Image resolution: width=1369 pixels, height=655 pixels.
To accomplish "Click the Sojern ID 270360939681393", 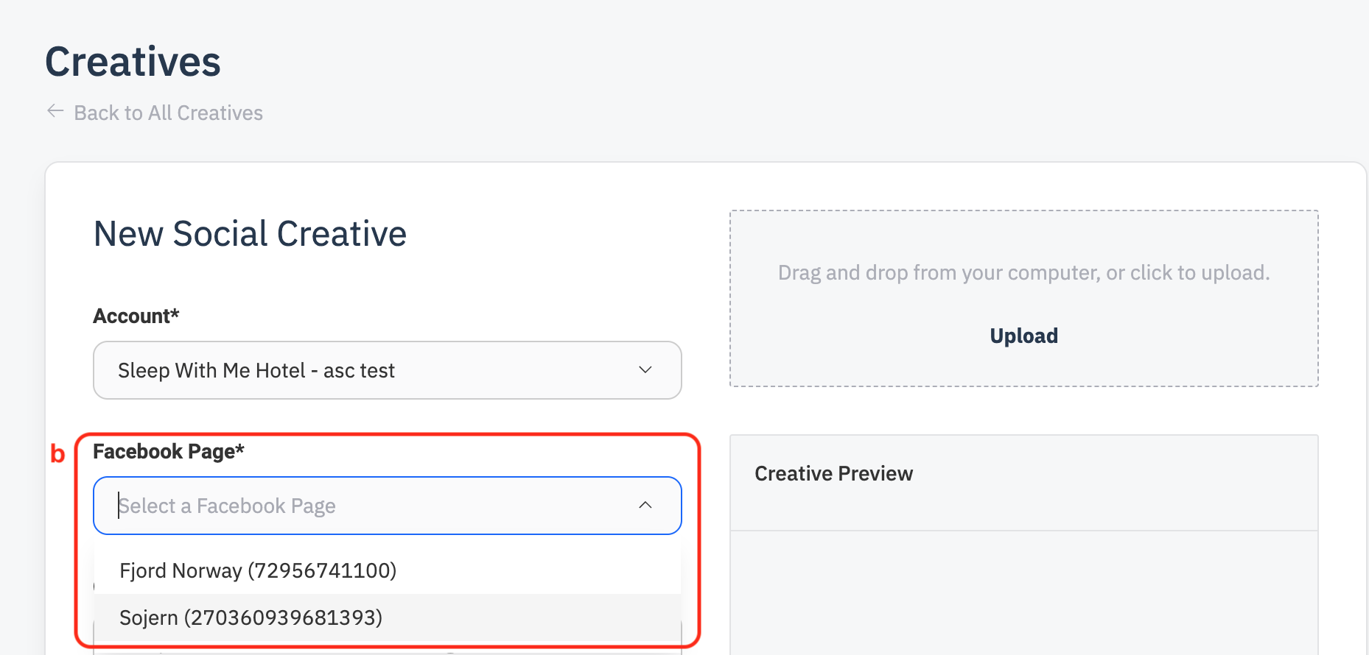I will (x=283, y=617).
